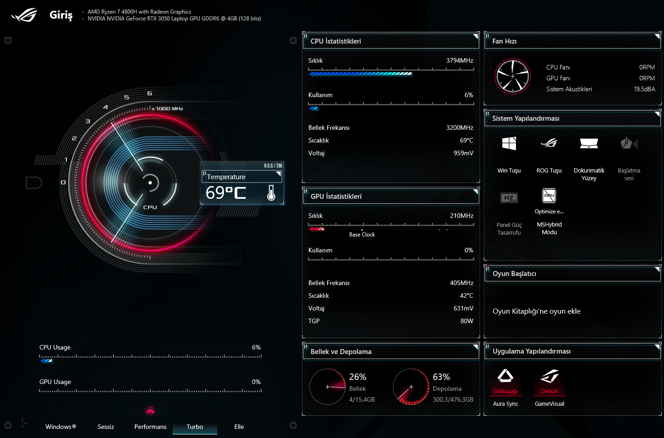Click the TGP value 80W
Image resolution: width=664 pixels, height=438 pixels.
click(467, 321)
